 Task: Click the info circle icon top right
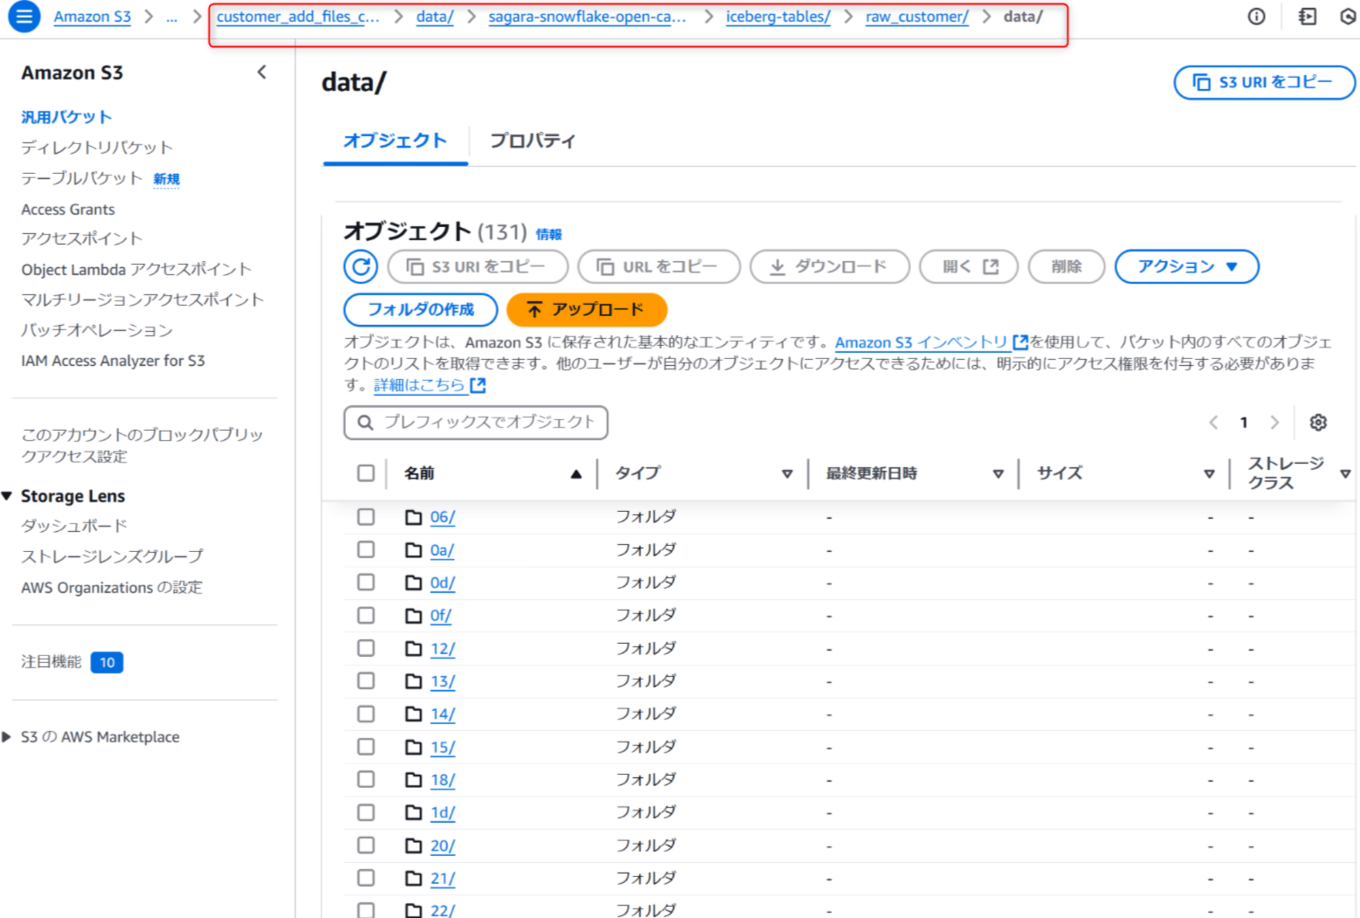pyautogui.click(x=1256, y=16)
